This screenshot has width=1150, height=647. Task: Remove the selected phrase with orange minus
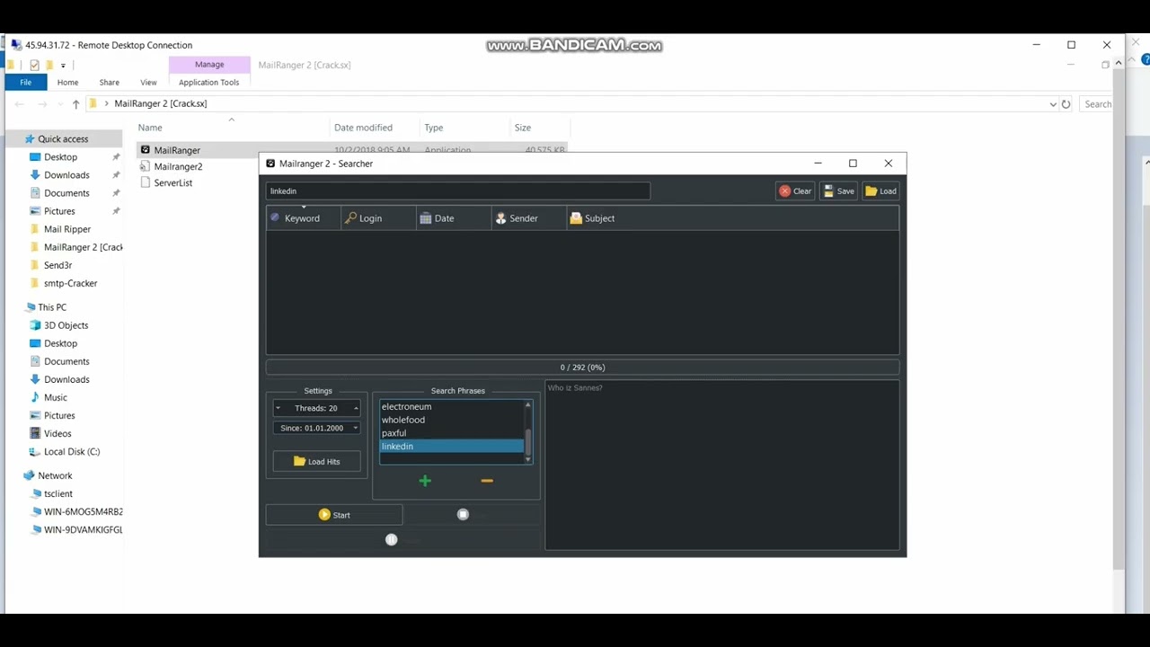487,481
